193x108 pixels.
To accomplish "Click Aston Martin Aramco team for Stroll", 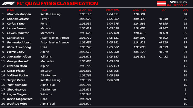I will (x=54, y=38).
